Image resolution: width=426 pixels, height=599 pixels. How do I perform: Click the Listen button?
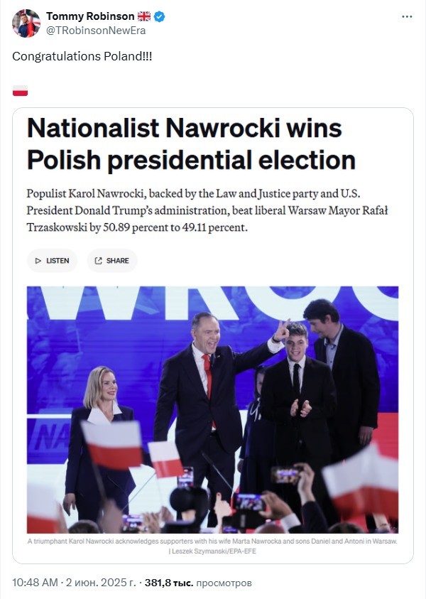pyautogui.click(x=53, y=261)
